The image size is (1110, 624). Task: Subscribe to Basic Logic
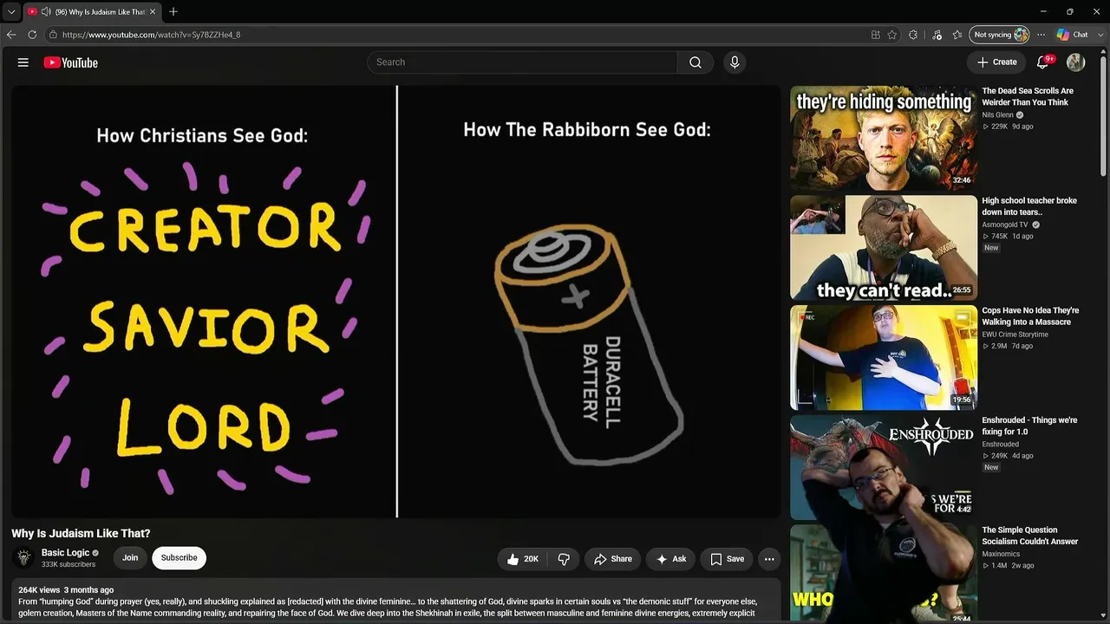pyautogui.click(x=179, y=558)
